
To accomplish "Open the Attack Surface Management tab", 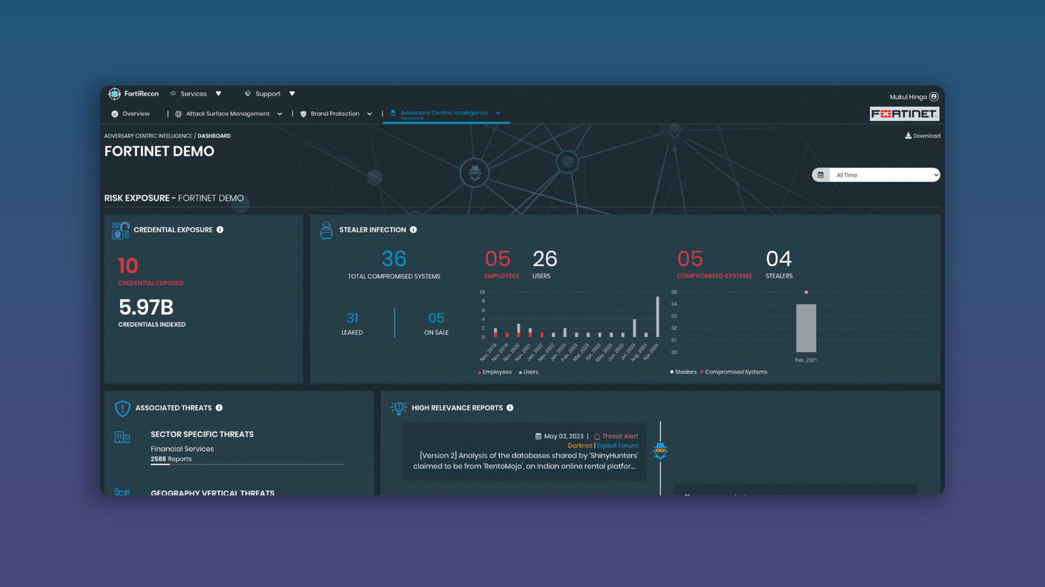I will pos(228,114).
